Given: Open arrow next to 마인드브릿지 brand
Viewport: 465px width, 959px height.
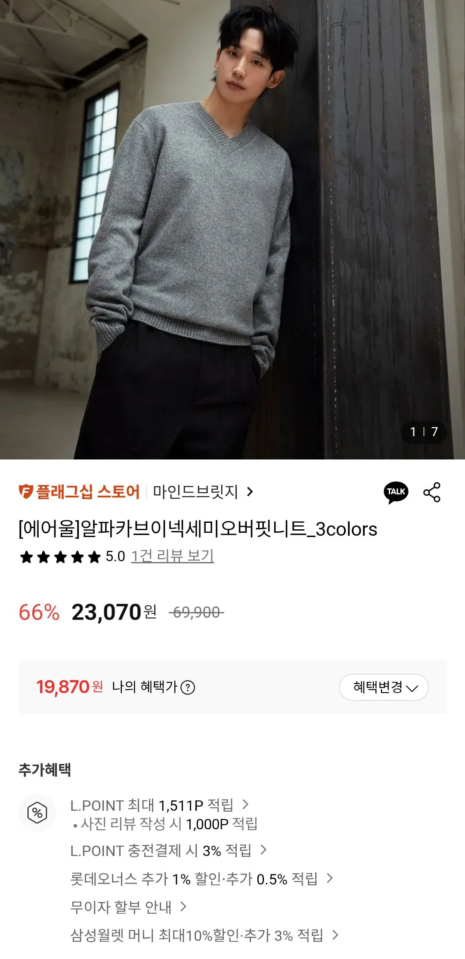Looking at the screenshot, I should point(250,492).
